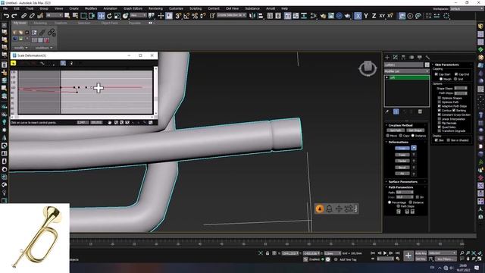Click the Scale deformation button
This screenshot has height=273, width=485.
click(x=402, y=149)
